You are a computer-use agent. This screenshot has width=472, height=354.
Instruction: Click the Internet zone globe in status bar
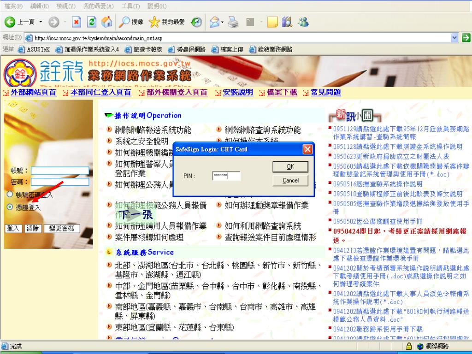point(420,347)
